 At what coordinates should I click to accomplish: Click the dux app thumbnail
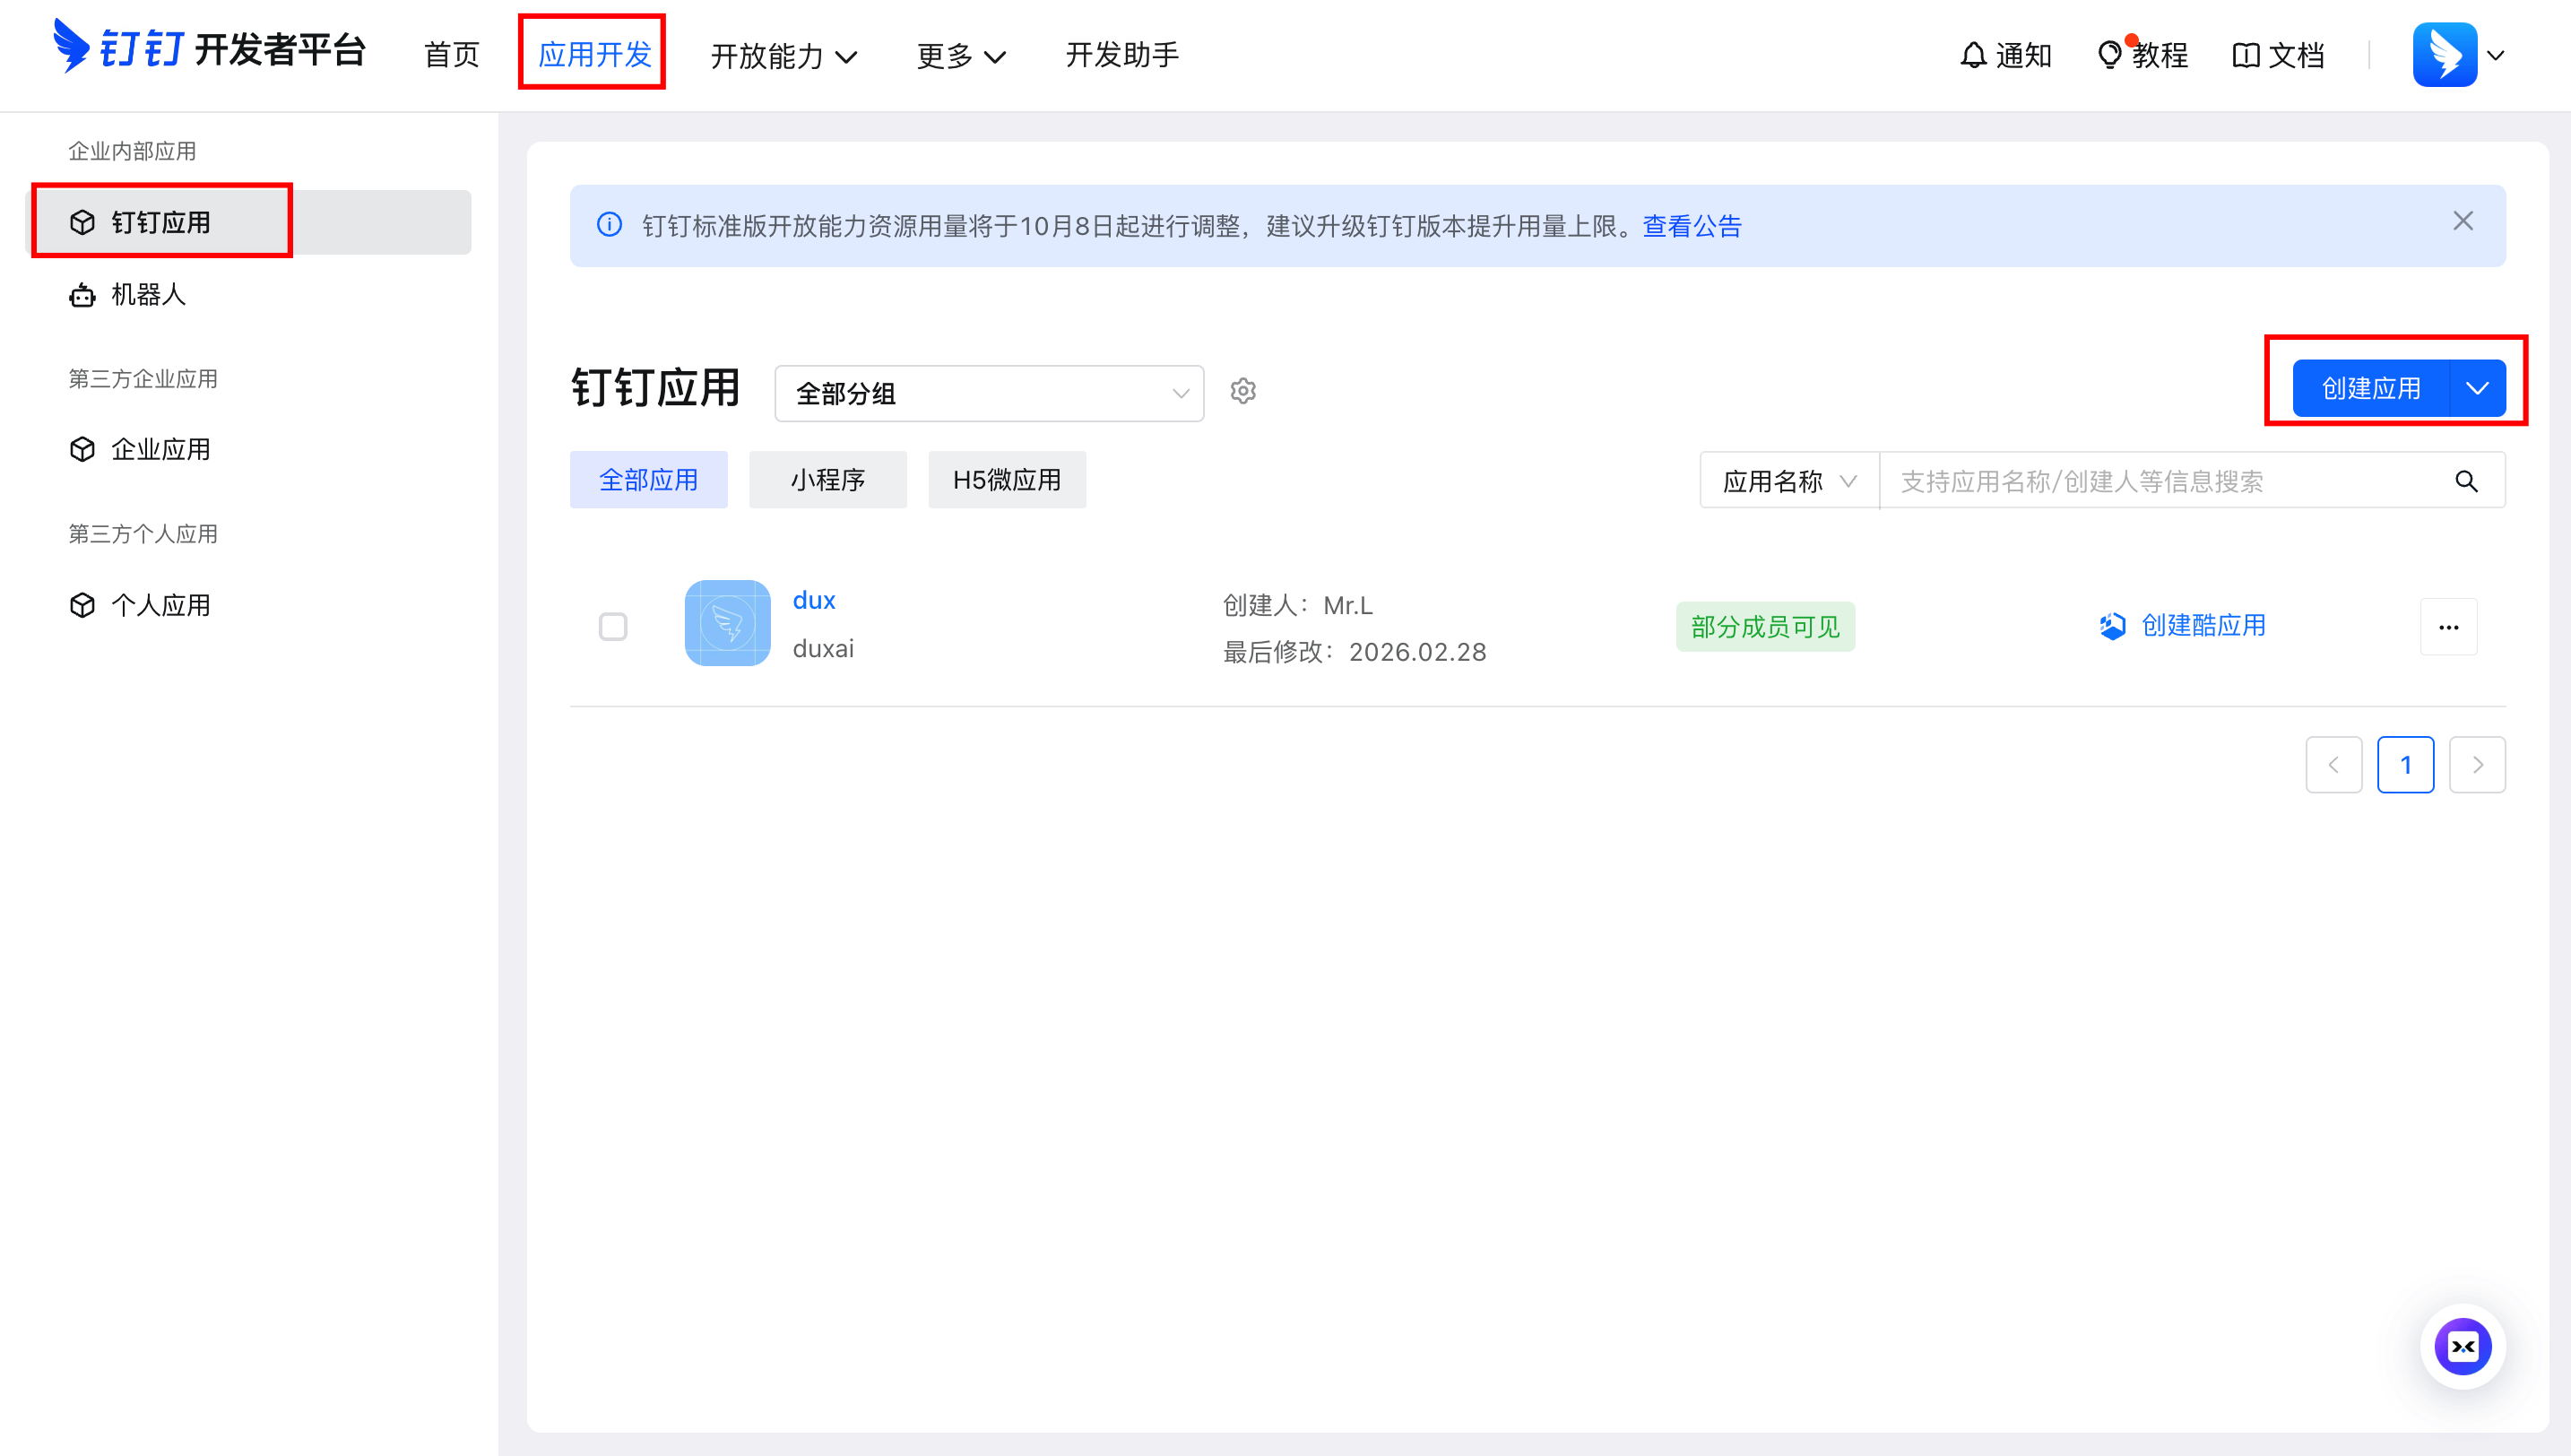pos(727,623)
